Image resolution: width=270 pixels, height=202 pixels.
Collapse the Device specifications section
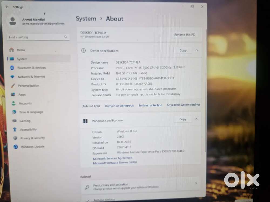(197, 50)
